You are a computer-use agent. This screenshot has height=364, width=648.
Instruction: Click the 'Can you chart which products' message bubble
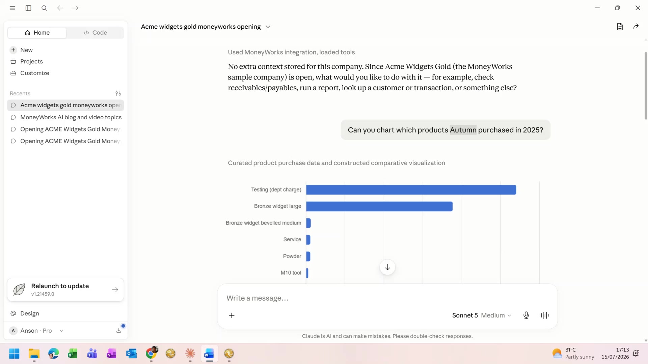(x=446, y=130)
